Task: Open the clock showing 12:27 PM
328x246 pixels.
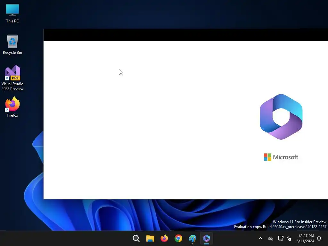Action: click(x=305, y=238)
